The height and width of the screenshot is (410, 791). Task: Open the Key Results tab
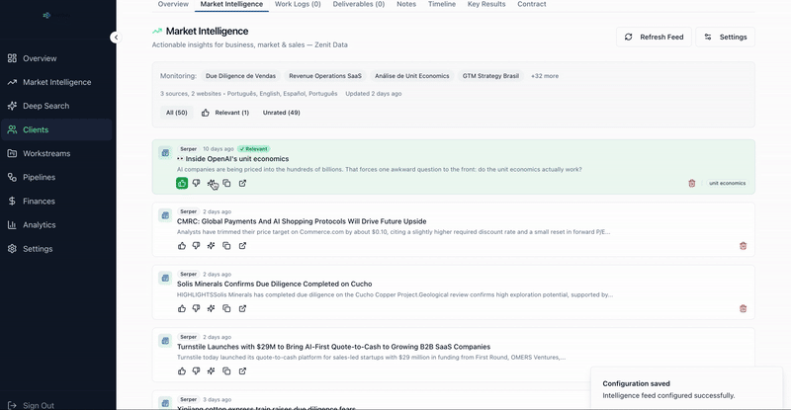coord(486,5)
